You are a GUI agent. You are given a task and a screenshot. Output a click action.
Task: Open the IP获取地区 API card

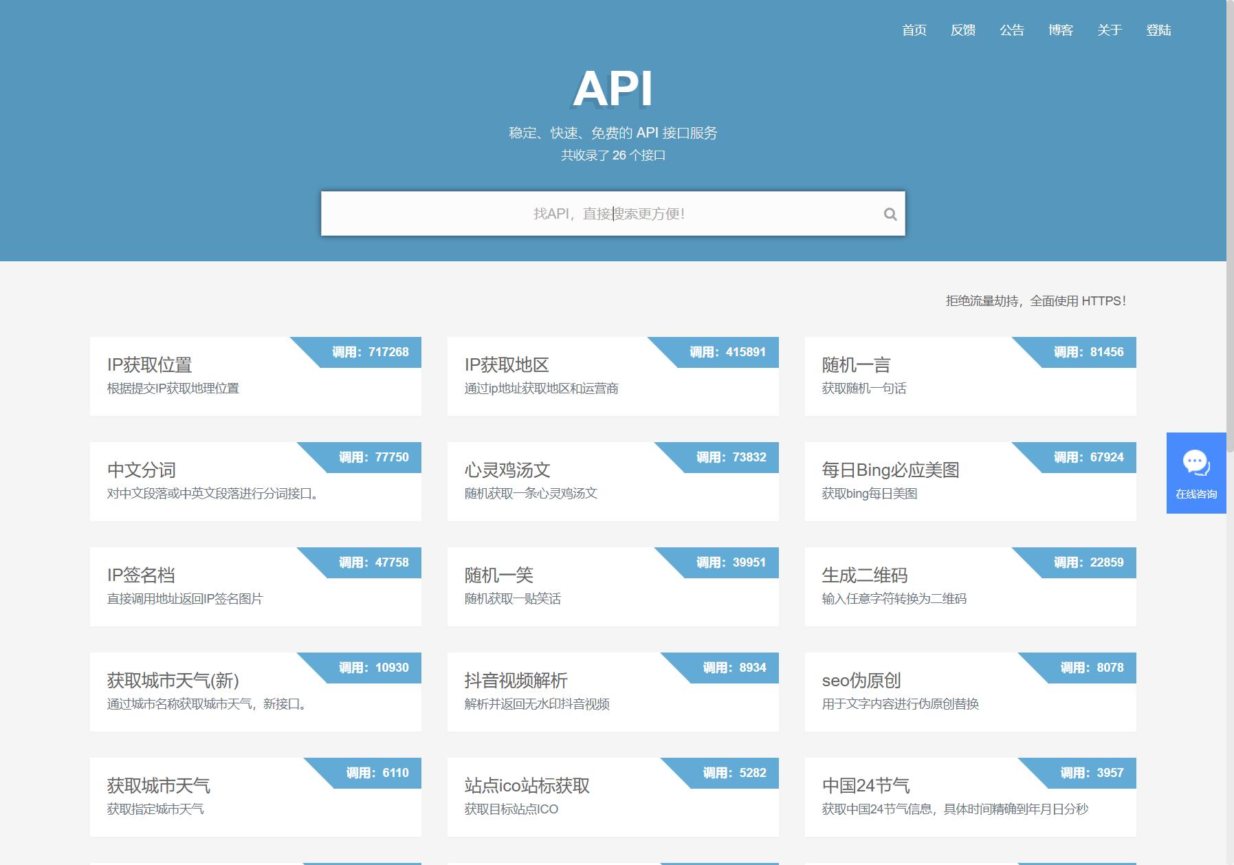click(x=613, y=376)
